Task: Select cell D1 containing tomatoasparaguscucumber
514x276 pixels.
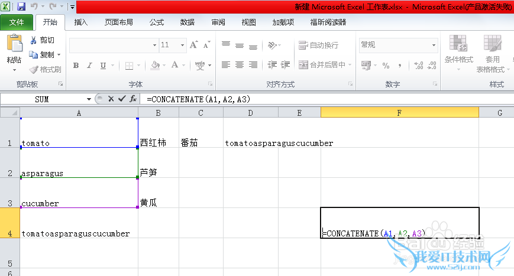Action: click(250, 144)
